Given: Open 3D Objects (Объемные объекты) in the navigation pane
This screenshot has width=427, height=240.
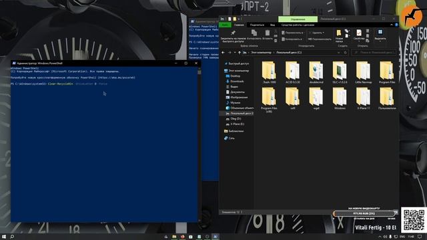Looking at the screenshot, I should pyautogui.click(x=240, y=108).
